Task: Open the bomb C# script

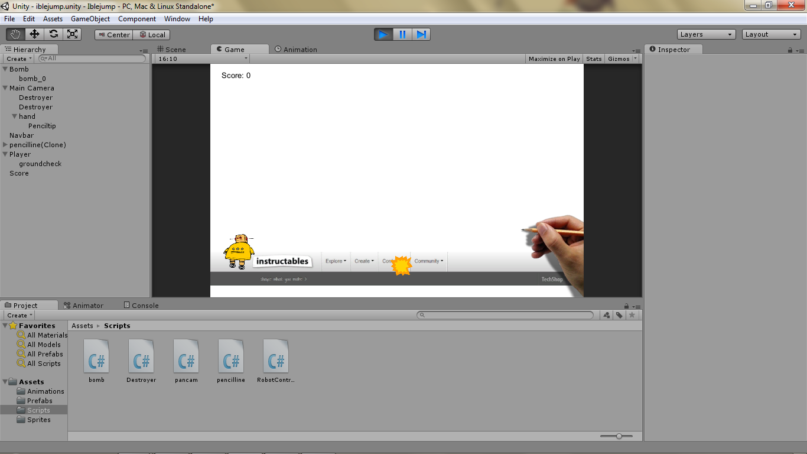Action: (96, 361)
